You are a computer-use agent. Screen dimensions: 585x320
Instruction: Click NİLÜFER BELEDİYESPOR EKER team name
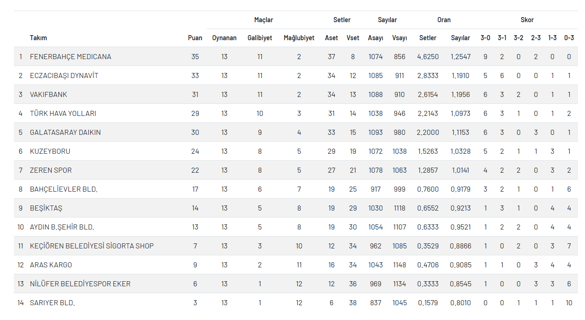tap(80, 284)
